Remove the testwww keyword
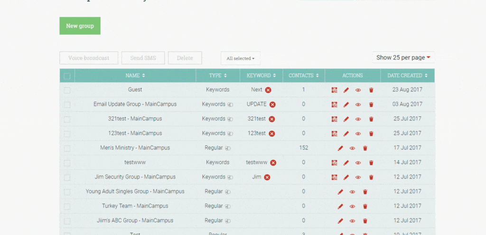 (x=273, y=163)
